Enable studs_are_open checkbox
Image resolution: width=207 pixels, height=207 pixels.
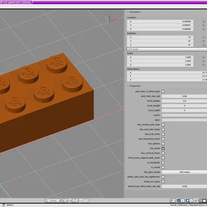coord(163,182)
